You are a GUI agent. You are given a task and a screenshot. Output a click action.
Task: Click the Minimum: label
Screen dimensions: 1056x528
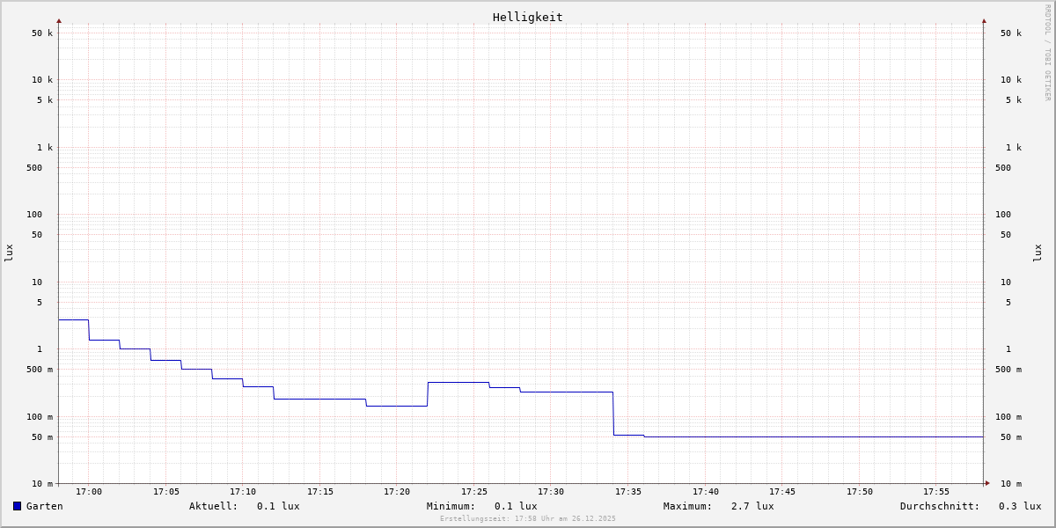(451, 506)
